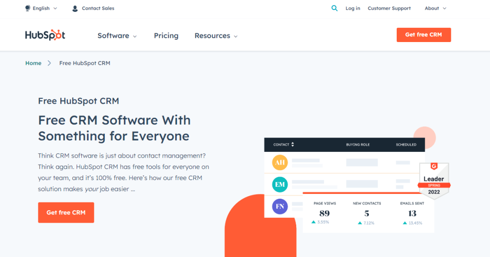The height and width of the screenshot is (257, 490).
Task: Open the Pricing page
Action: [166, 36]
